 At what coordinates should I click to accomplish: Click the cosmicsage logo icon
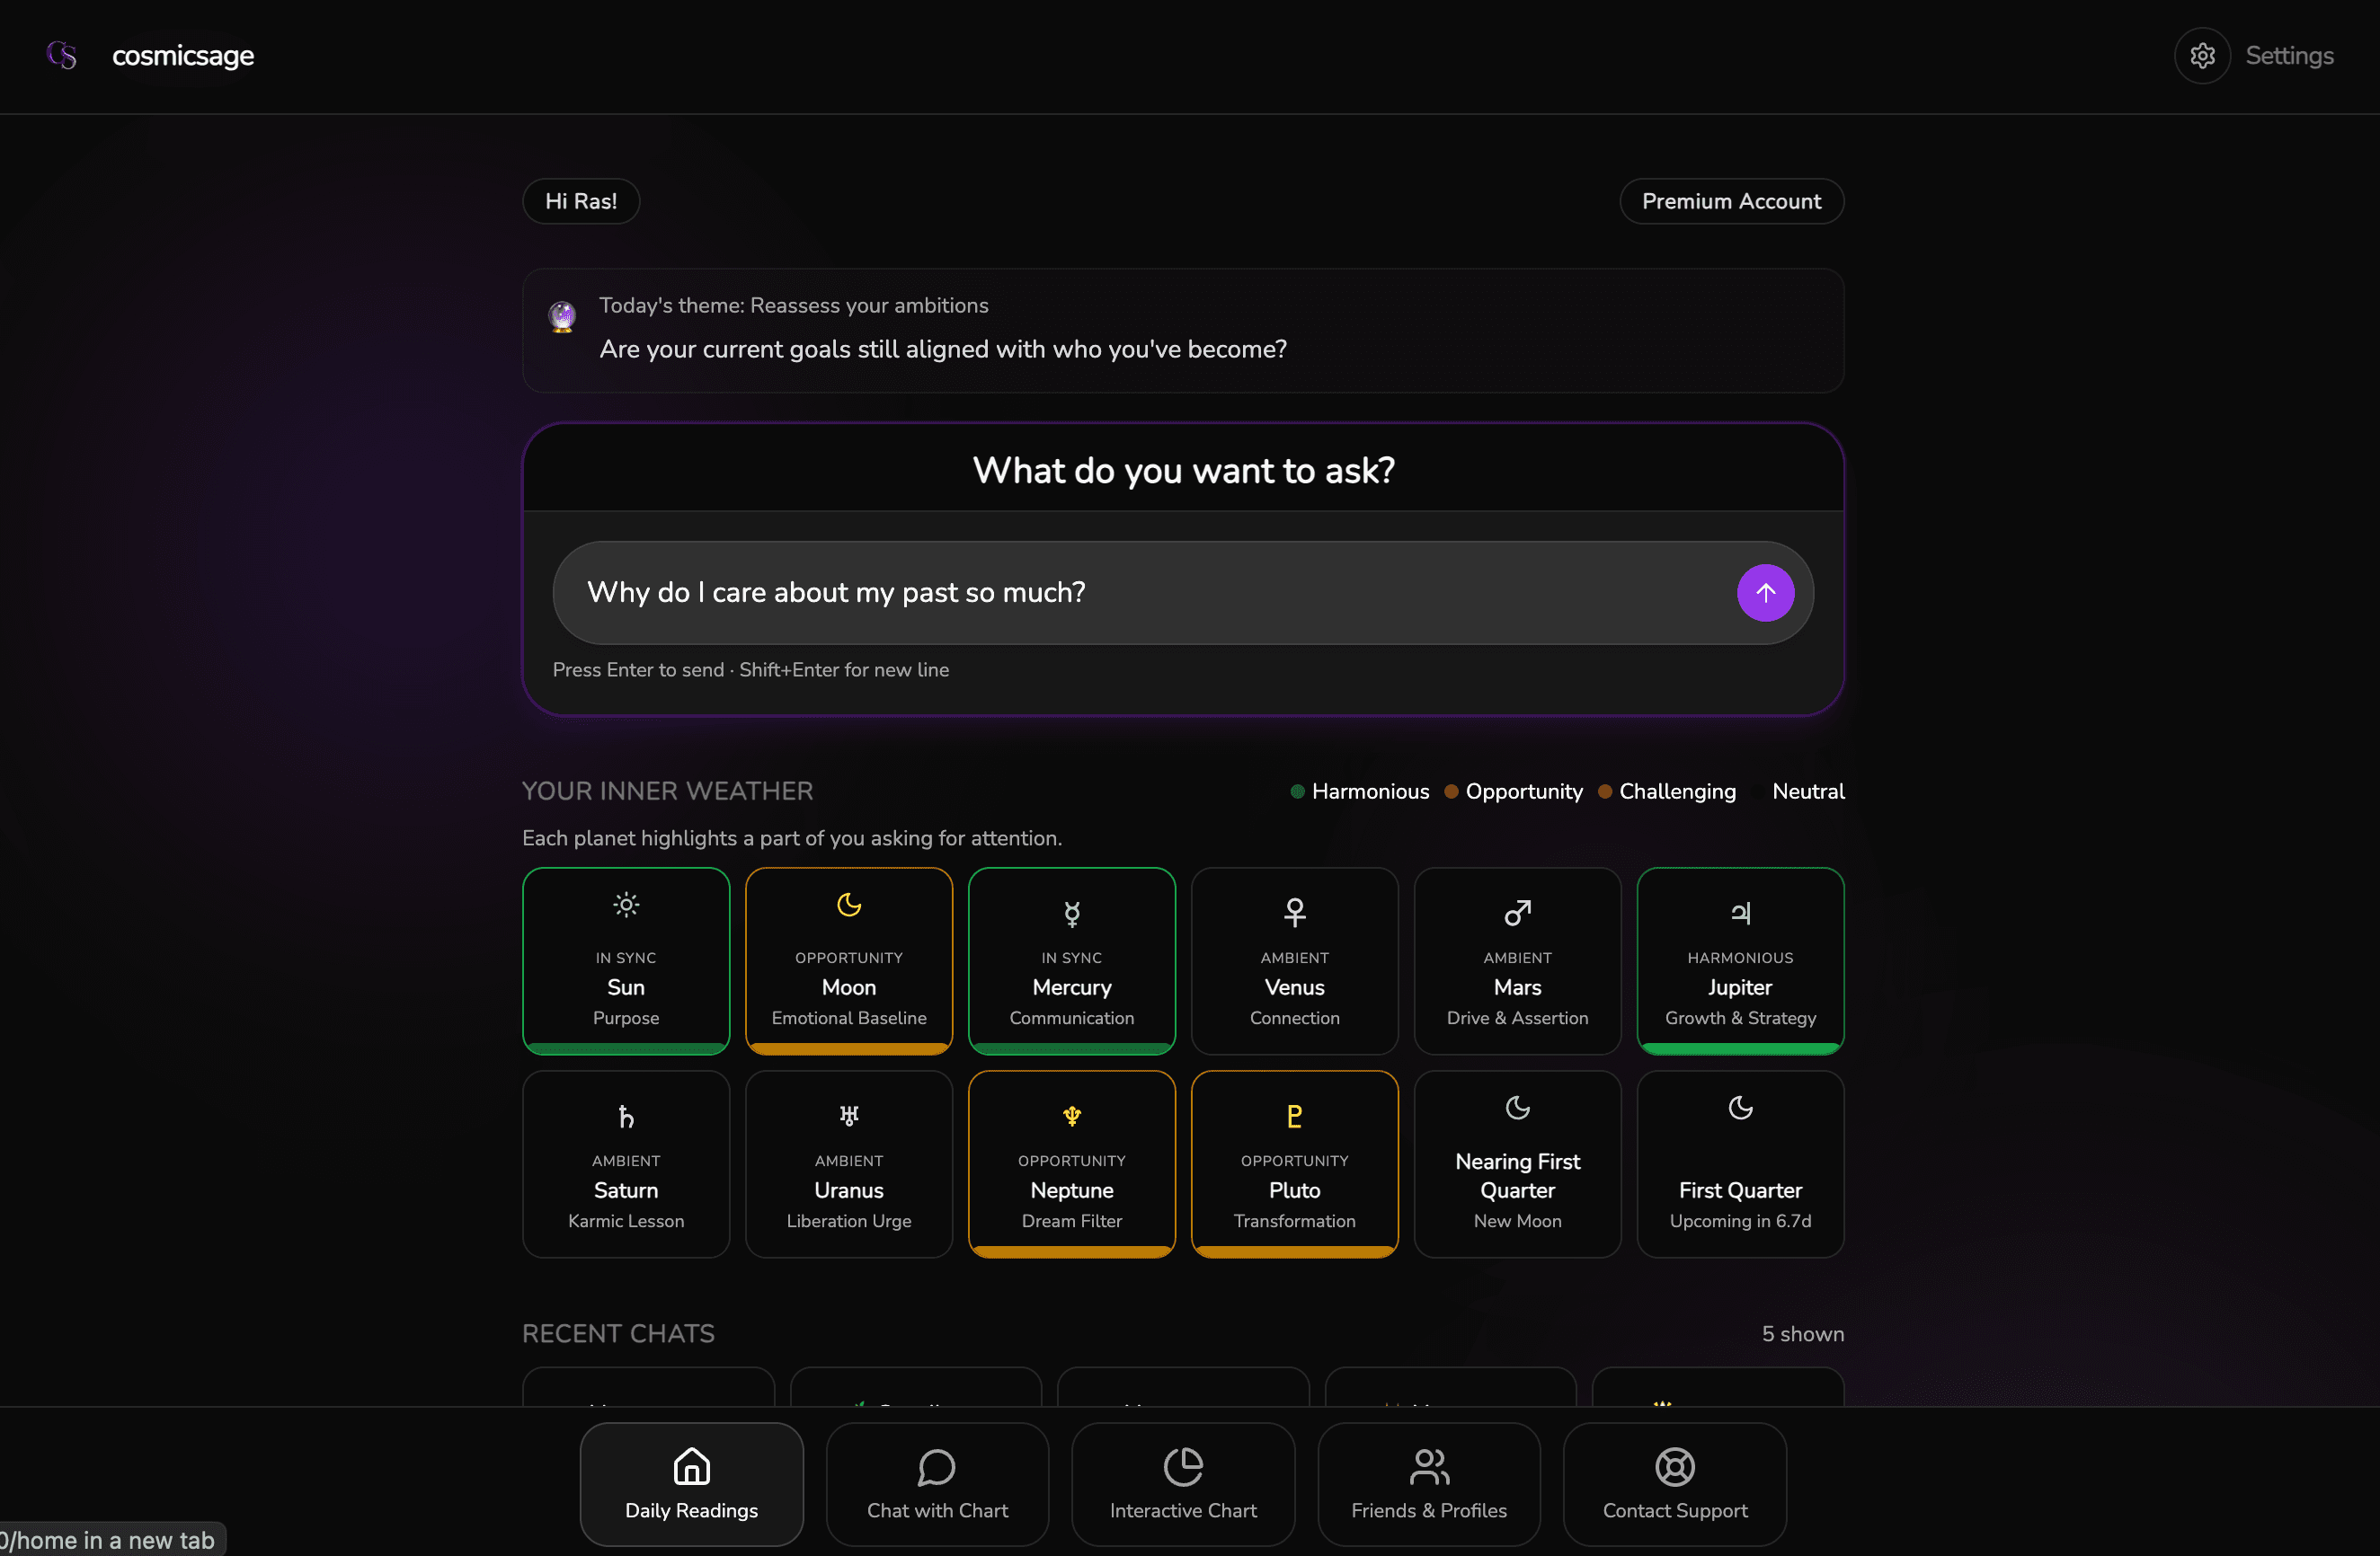click(62, 55)
